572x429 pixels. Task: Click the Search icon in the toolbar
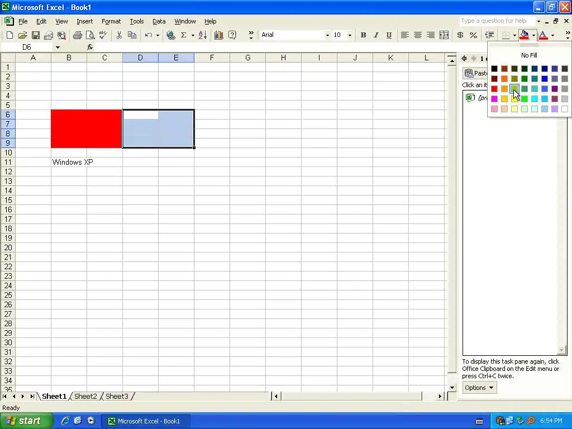coord(61,35)
